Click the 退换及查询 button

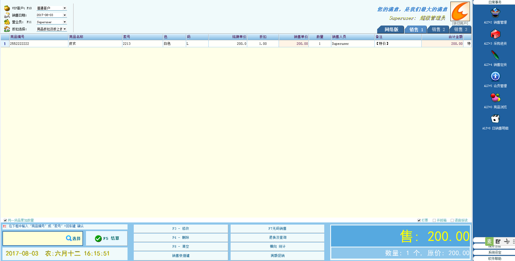[x=277, y=238]
